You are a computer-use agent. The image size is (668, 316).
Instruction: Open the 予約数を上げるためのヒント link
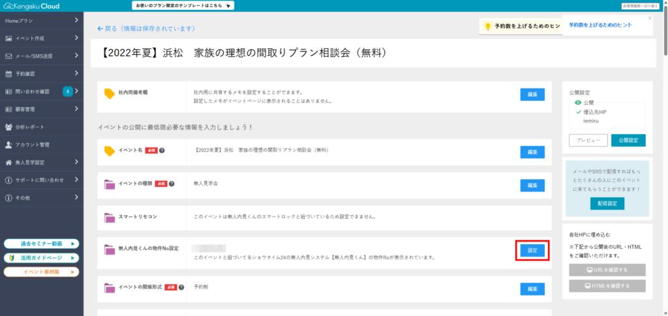click(x=600, y=25)
